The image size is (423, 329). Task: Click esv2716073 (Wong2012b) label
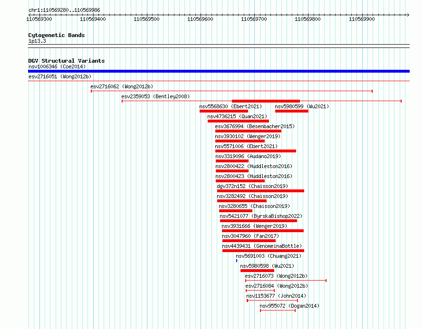point(276,276)
